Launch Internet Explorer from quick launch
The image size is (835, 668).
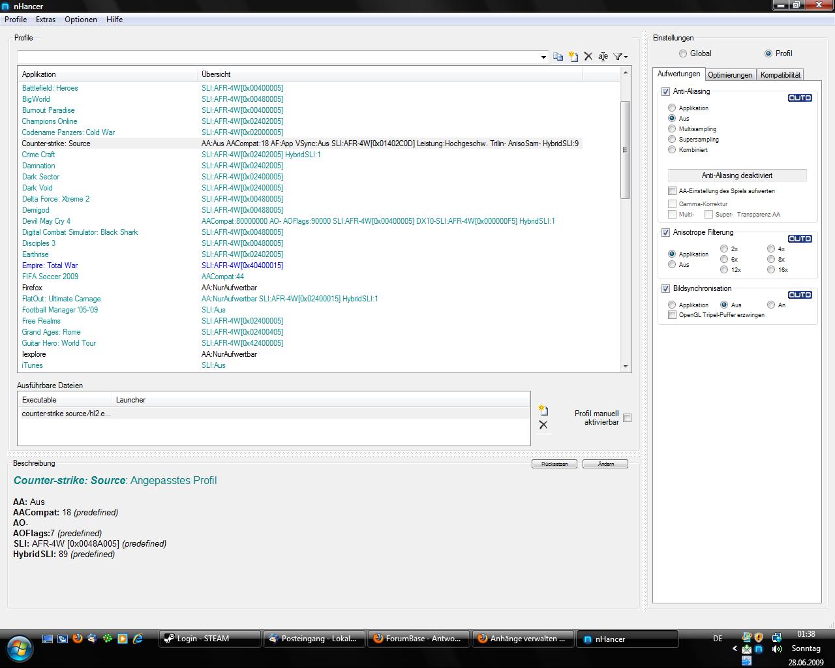[x=138, y=639]
